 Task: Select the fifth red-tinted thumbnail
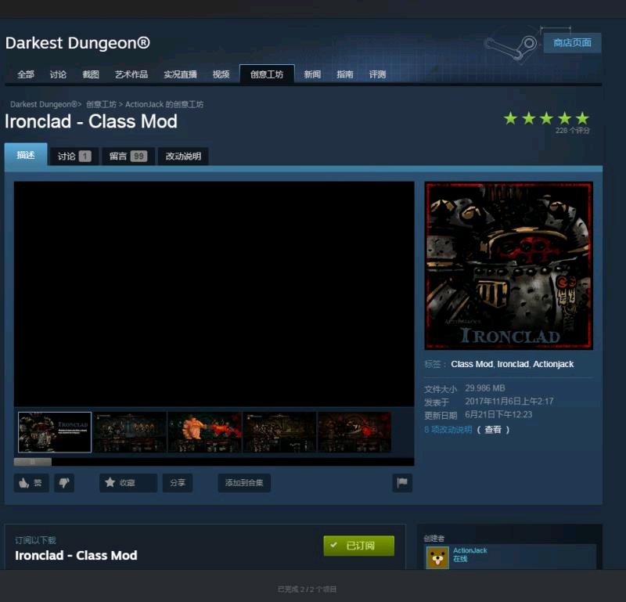(354, 432)
